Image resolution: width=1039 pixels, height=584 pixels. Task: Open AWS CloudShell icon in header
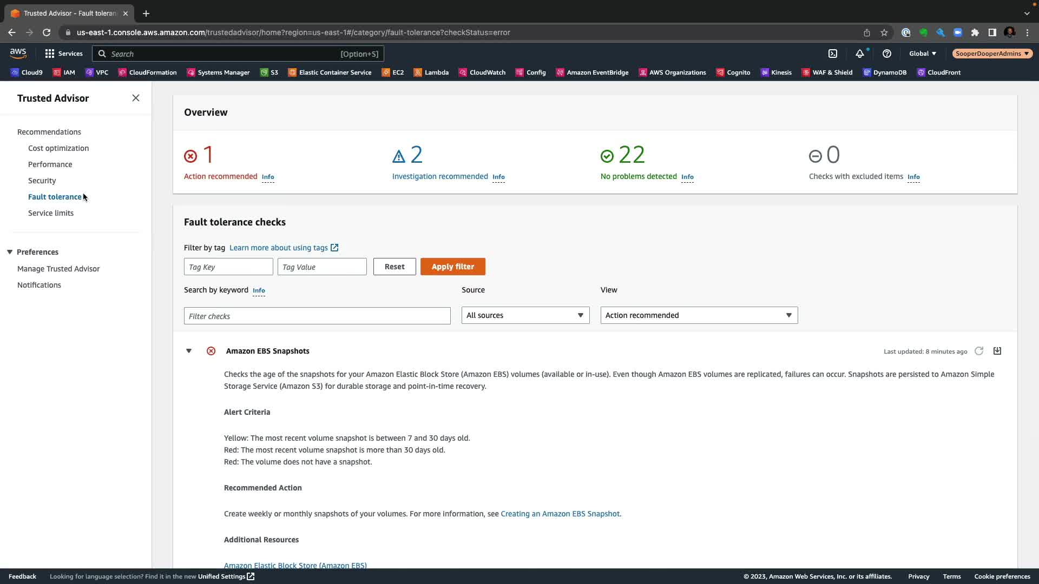(x=833, y=54)
